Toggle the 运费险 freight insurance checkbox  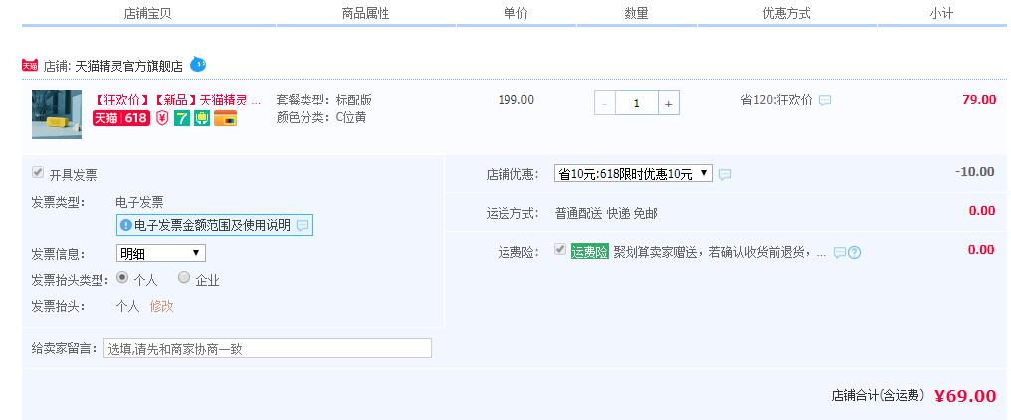[559, 250]
